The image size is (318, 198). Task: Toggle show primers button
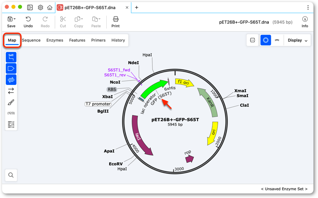click(x=11, y=80)
